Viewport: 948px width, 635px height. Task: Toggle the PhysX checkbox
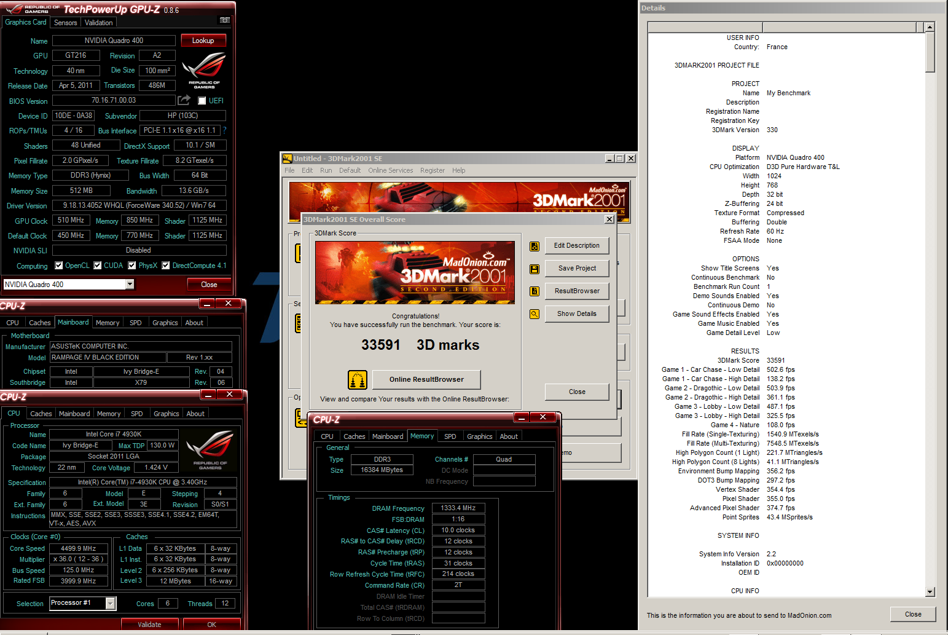pos(131,266)
